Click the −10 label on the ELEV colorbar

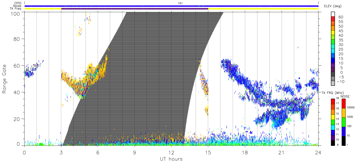point(341,81)
